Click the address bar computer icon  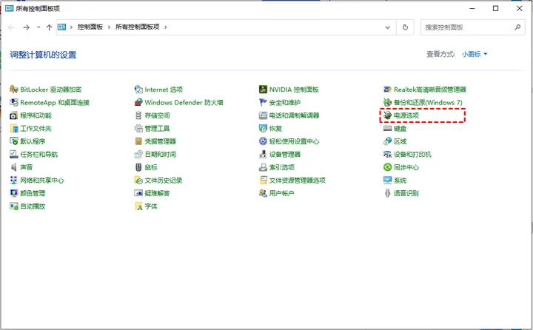click(61, 27)
